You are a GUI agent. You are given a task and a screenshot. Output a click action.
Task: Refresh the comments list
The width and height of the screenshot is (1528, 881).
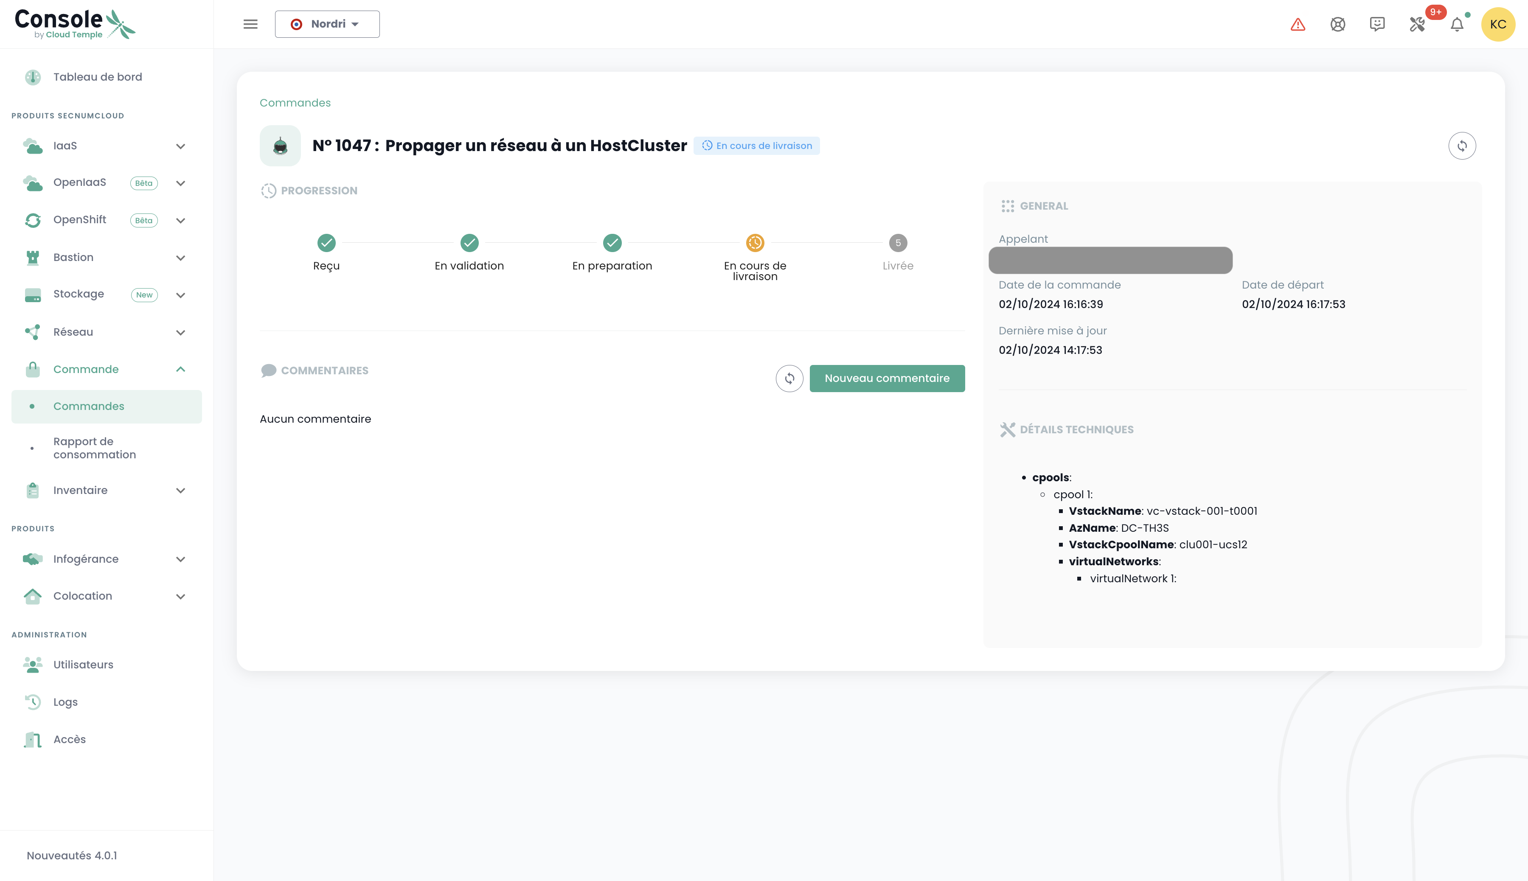[789, 378]
